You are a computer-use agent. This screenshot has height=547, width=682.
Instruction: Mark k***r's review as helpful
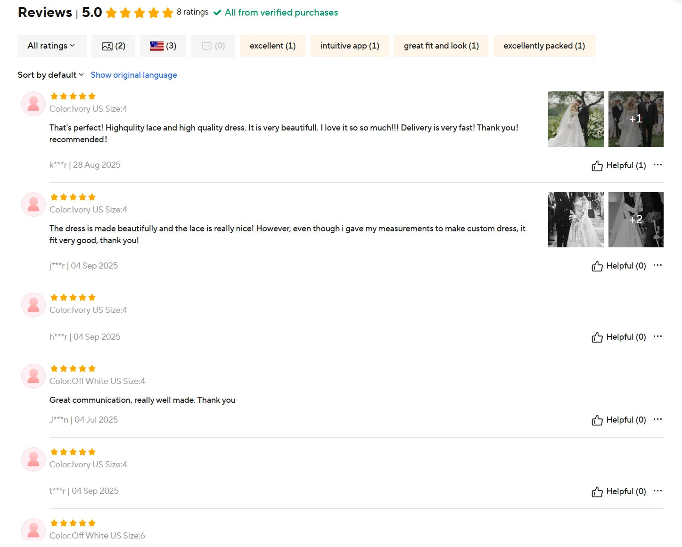pyautogui.click(x=618, y=165)
